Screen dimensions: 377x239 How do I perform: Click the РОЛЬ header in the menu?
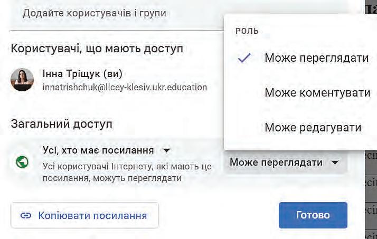click(x=247, y=31)
